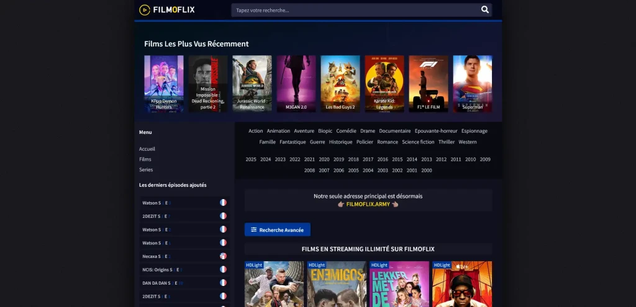
Task: Click the magnifying glass search icon
Action: (484, 10)
